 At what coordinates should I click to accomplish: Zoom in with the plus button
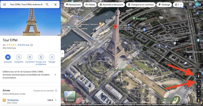point(199,91)
